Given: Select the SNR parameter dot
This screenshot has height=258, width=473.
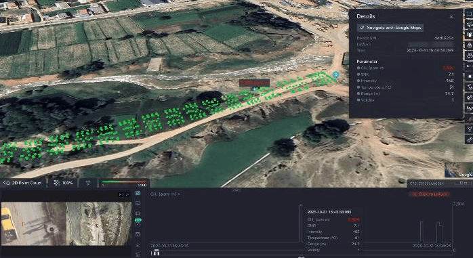Looking at the screenshot, I should [358, 74].
